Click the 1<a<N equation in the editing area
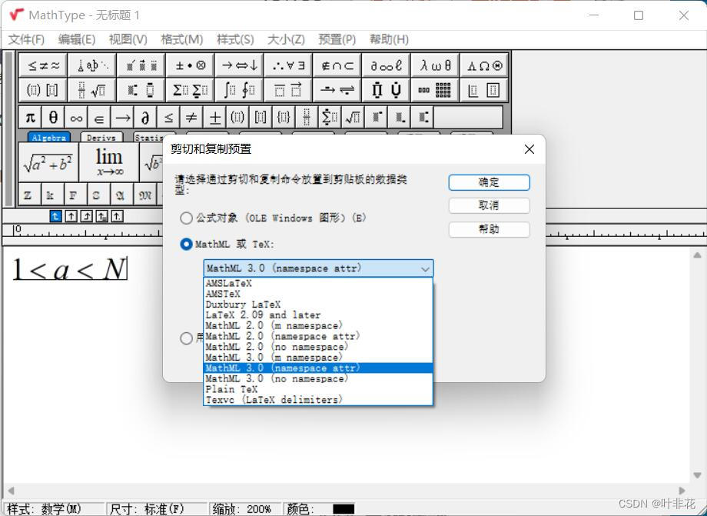Viewport: 707px width, 516px height. pos(69,269)
